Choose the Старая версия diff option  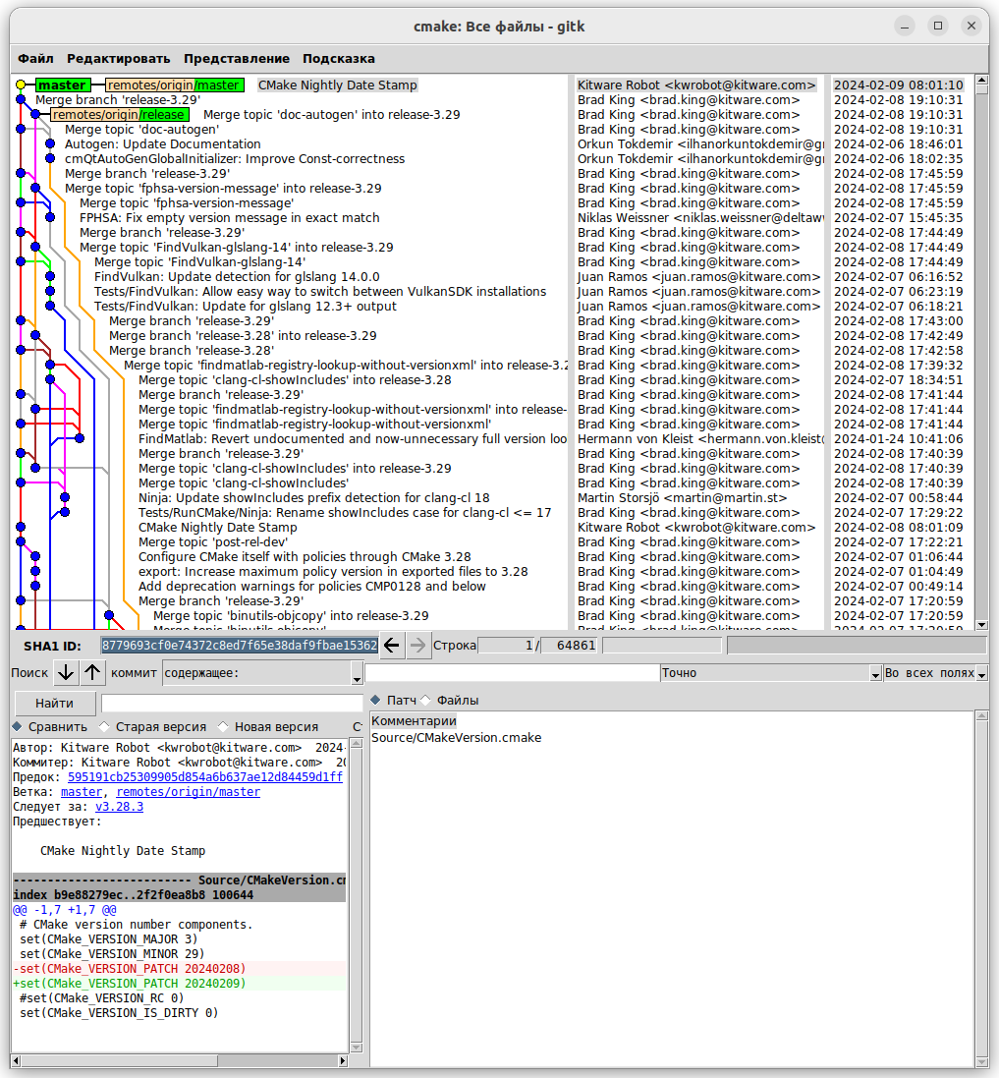104,727
